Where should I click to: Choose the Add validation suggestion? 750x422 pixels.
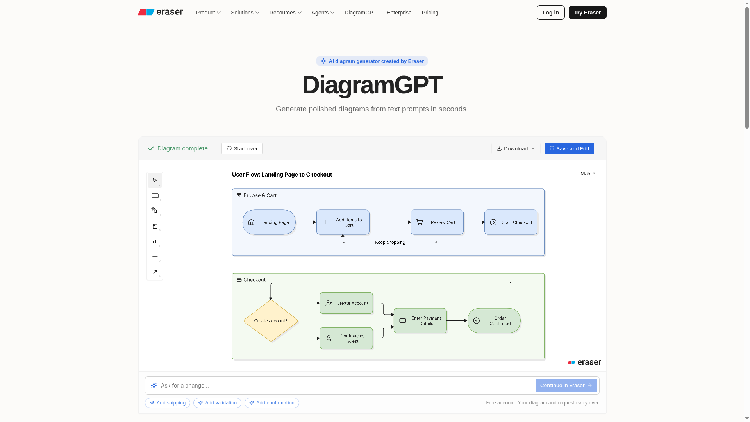coord(217,403)
